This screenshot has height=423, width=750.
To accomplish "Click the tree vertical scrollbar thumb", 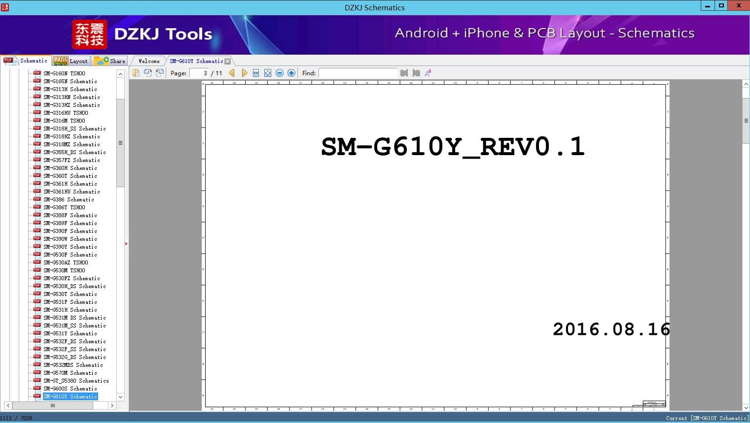I will [120, 143].
